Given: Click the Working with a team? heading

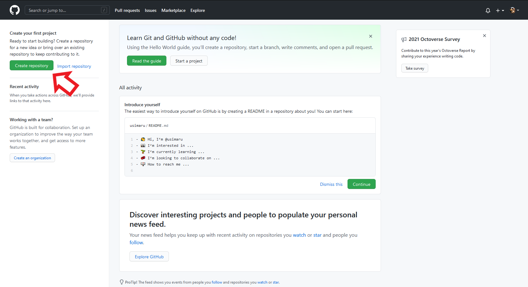Looking at the screenshot, I should pyautogui.click(x=31, y=120).
